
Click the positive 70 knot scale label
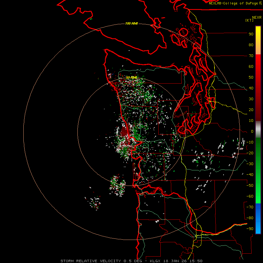coord(251,56)
